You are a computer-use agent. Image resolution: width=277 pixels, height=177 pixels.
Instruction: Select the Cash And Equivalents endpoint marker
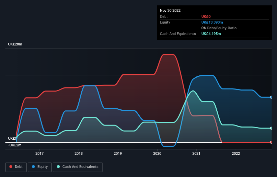[x=271, y=128]
